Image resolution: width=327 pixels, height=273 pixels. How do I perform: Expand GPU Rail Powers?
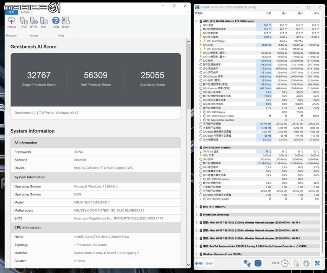200,49
